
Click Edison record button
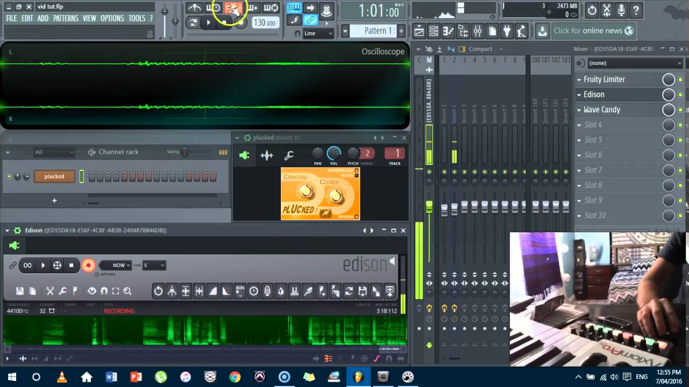point(88,265)
